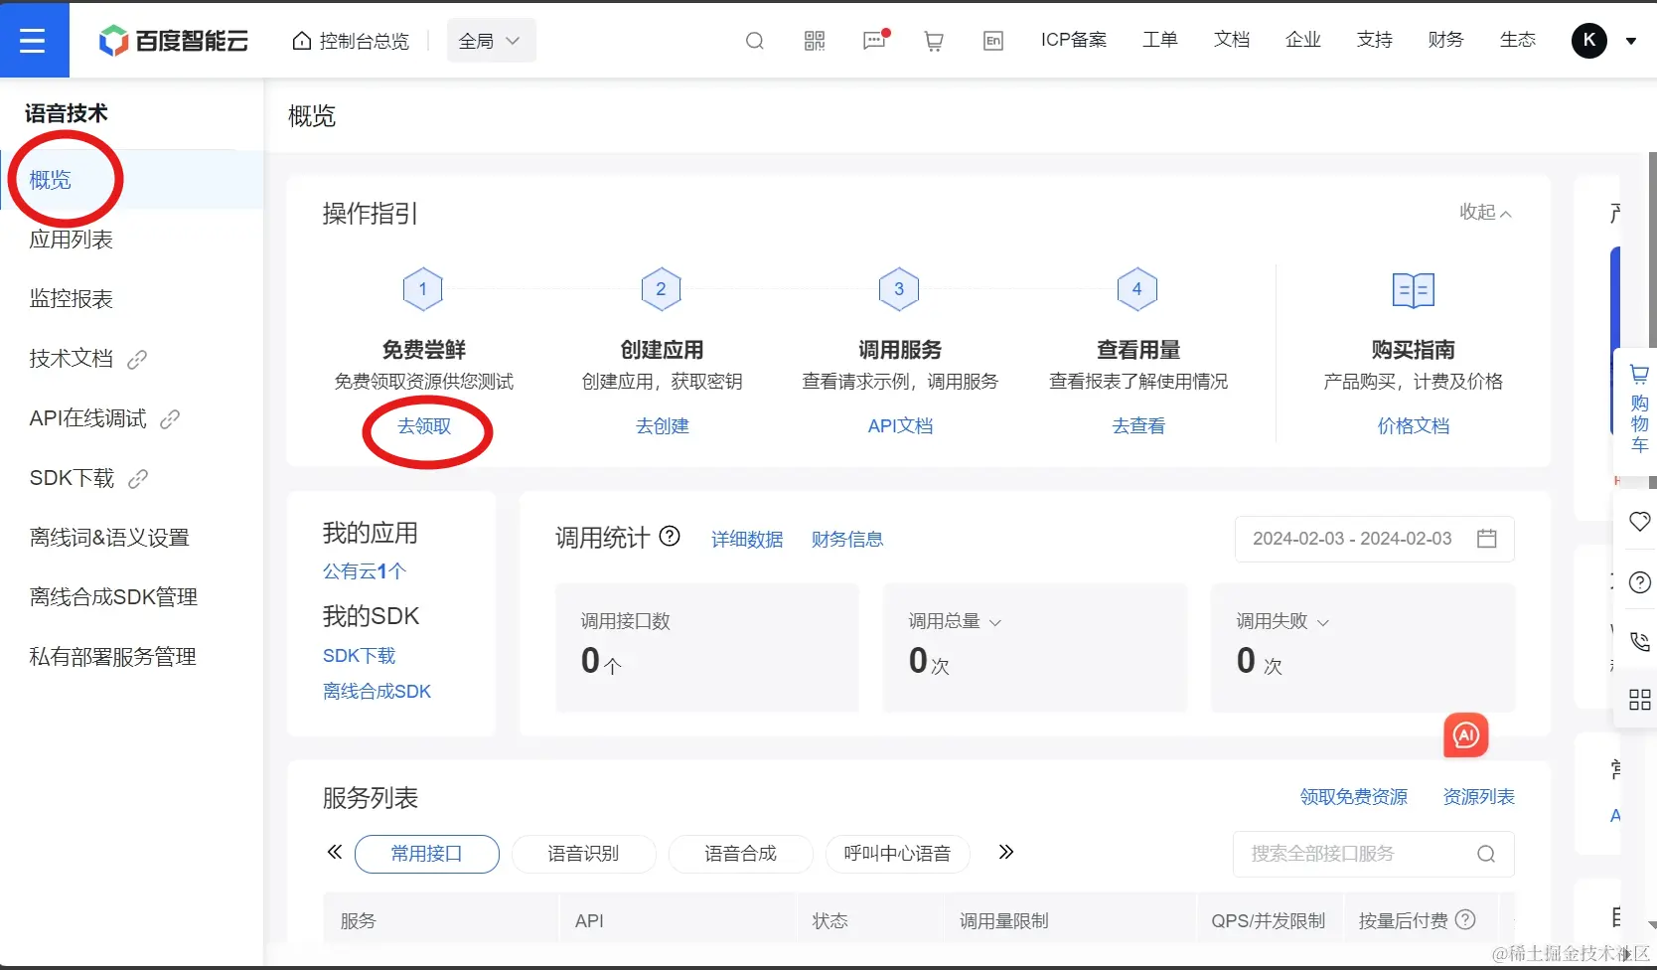Image resolution: width=1657 pixels, height=970 pixels.
Task: Click the step 3 hexagon icon
Action: tap(899, 289)
